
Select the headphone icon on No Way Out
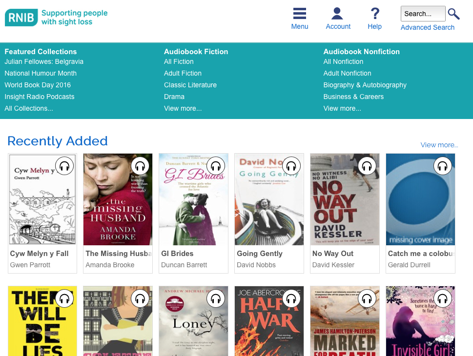[x=367, y=166]
